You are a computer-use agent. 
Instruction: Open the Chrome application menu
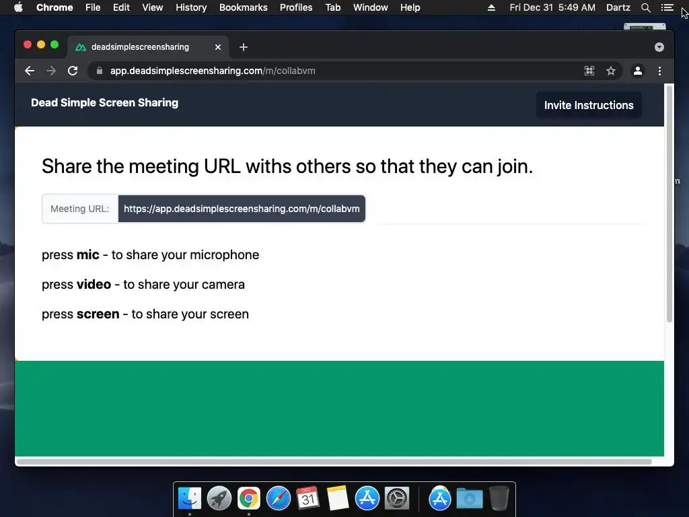pos(55,7)
